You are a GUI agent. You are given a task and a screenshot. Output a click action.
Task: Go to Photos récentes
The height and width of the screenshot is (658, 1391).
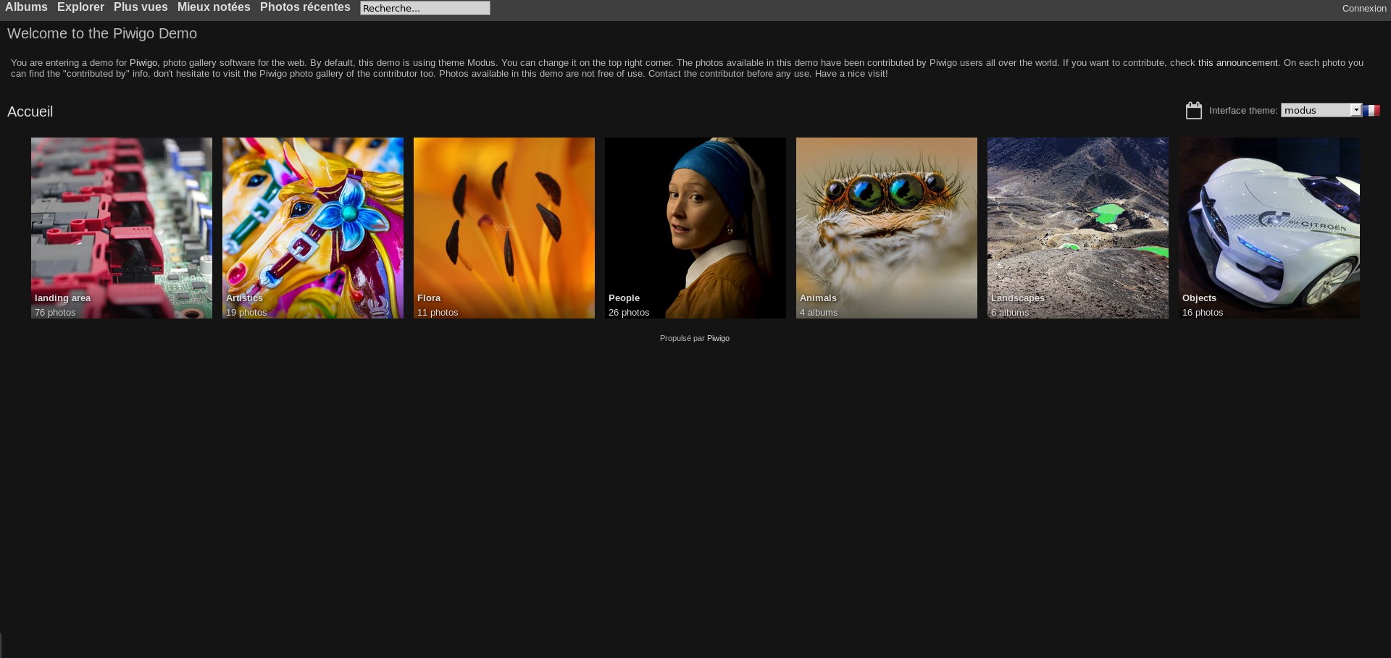305,7
